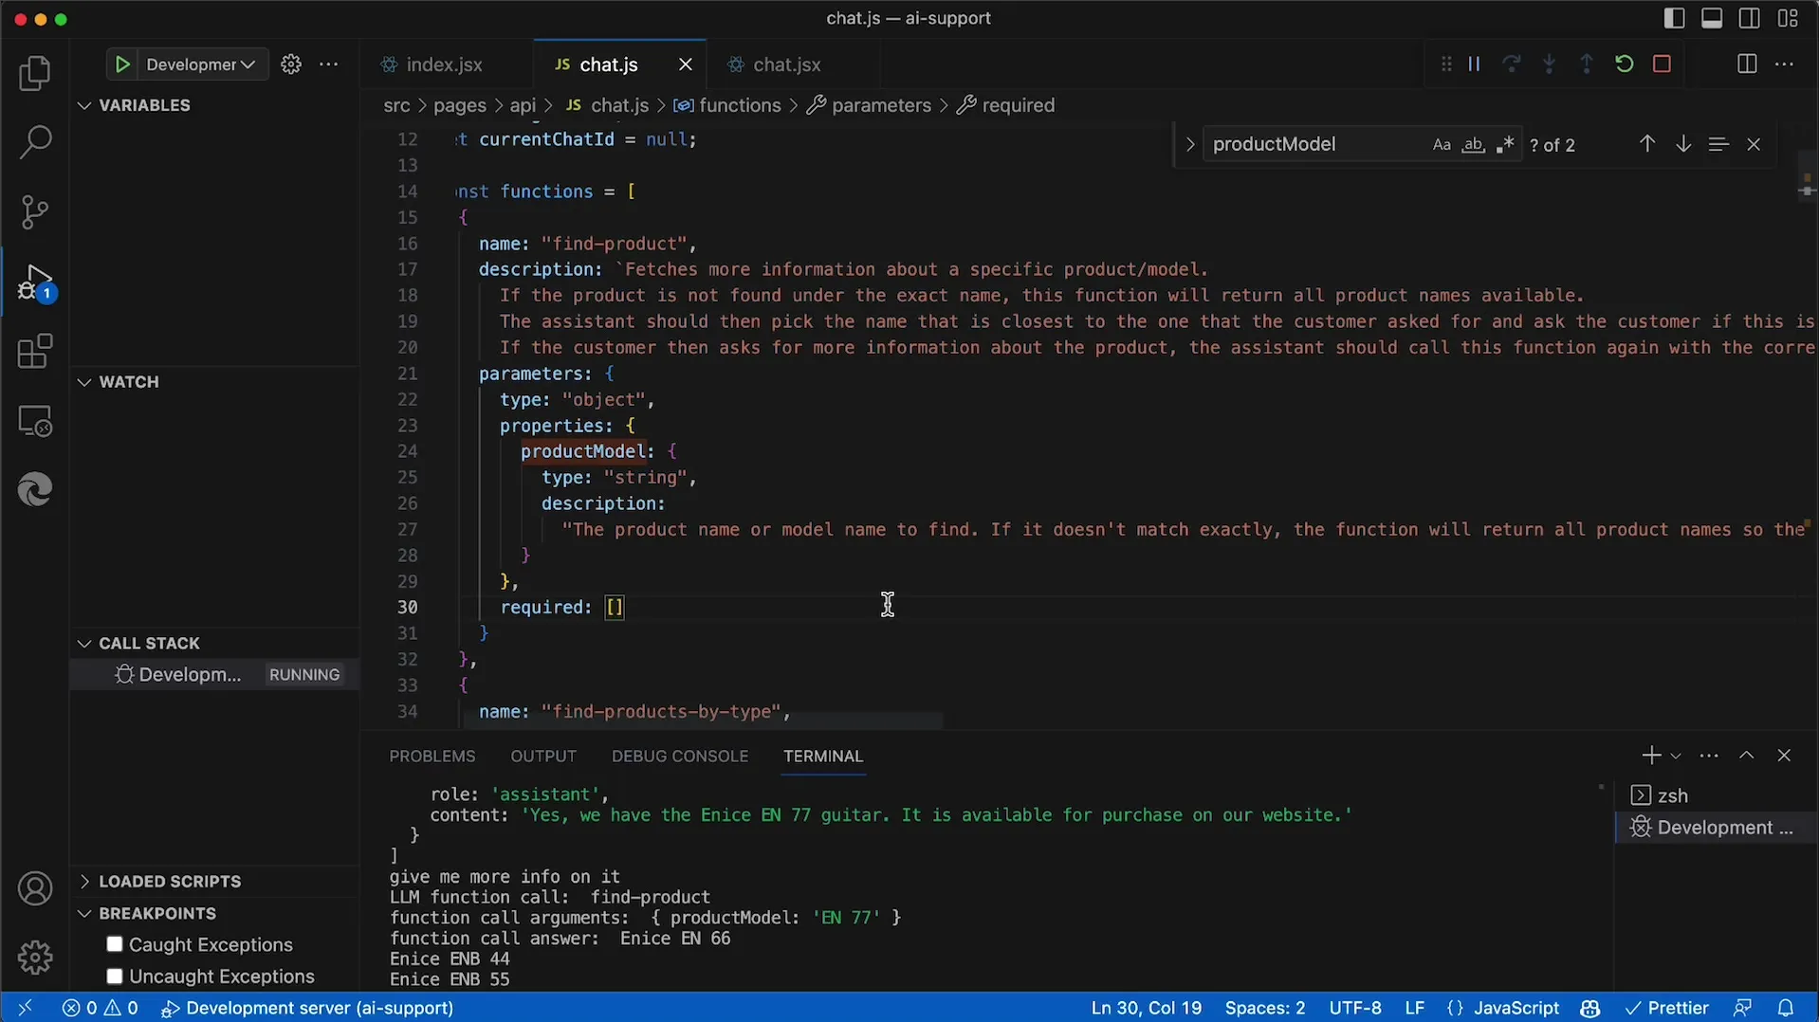Maximize the panel size chevron
The width and height of the screenshot is (1819, 1022).
point(1747,756)
